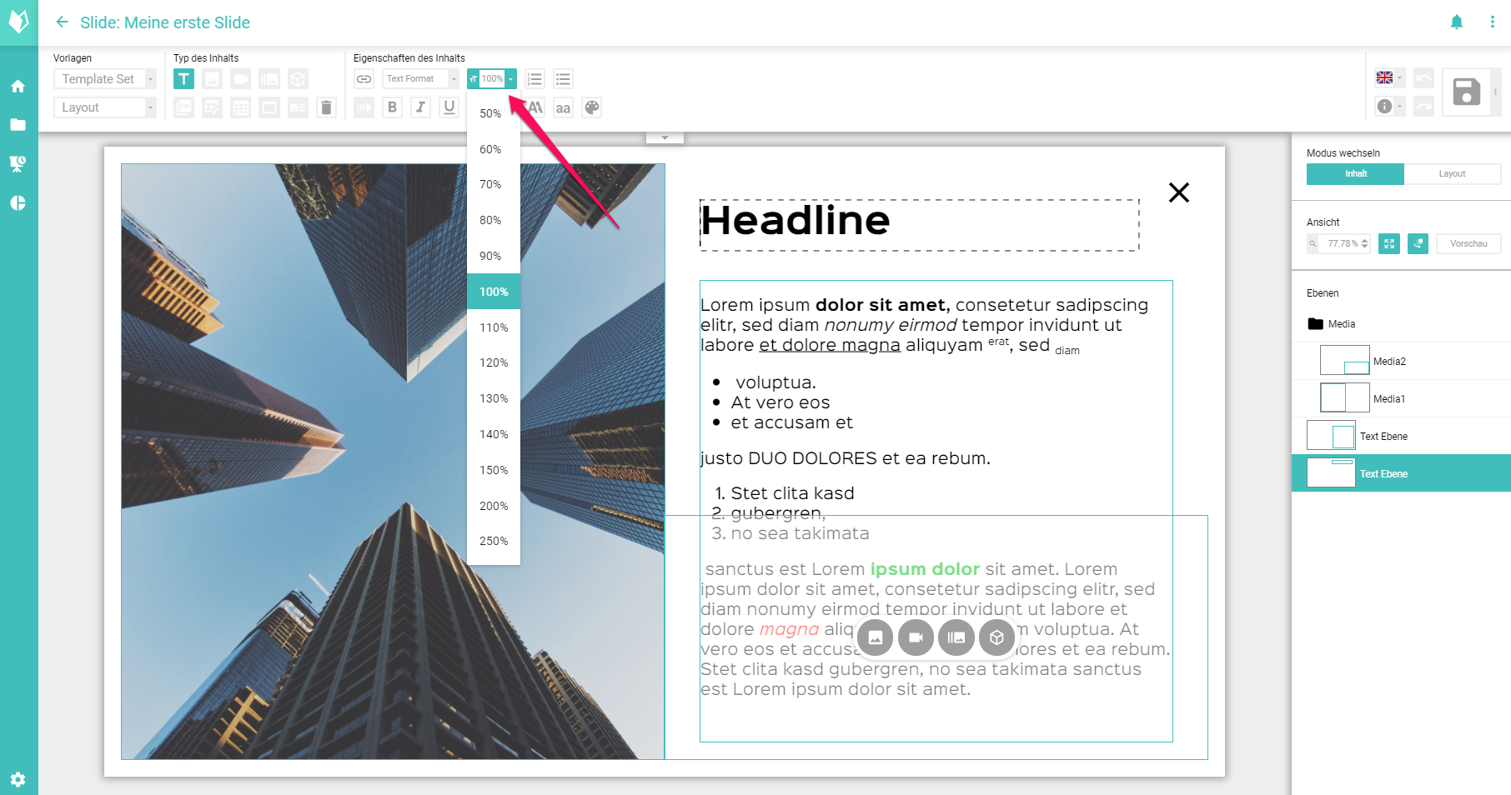Viewport: 1511px width, 795px height.
Task: Expand the language flag dropdown
Action: tap(1389, 77)
